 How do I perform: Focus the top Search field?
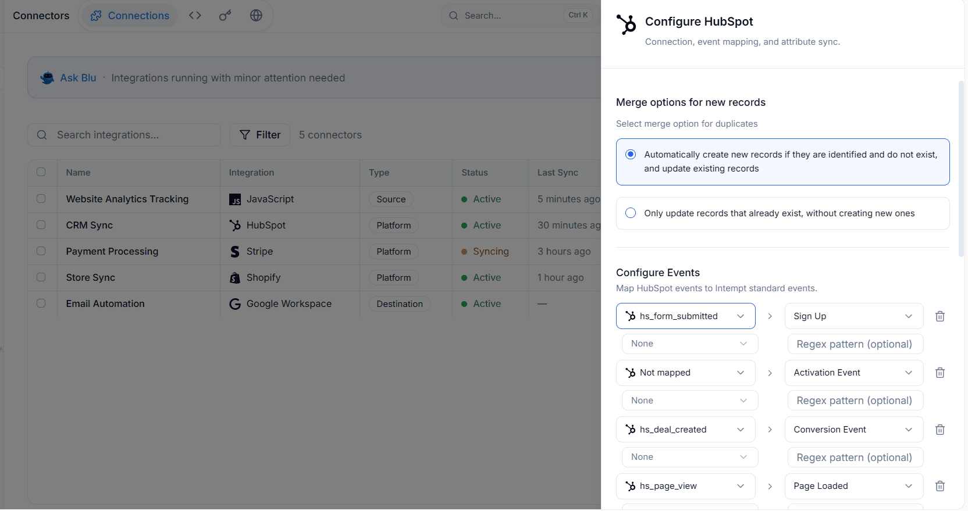pos(520,16)
